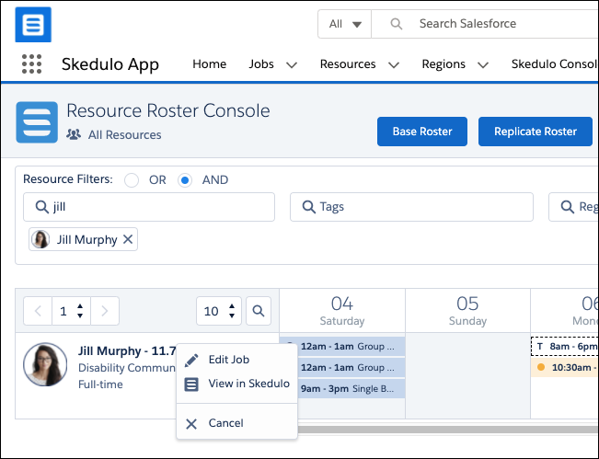Choose Cancel in the context menu
This screenshot has width=599, height=459.
pos(236,423)
